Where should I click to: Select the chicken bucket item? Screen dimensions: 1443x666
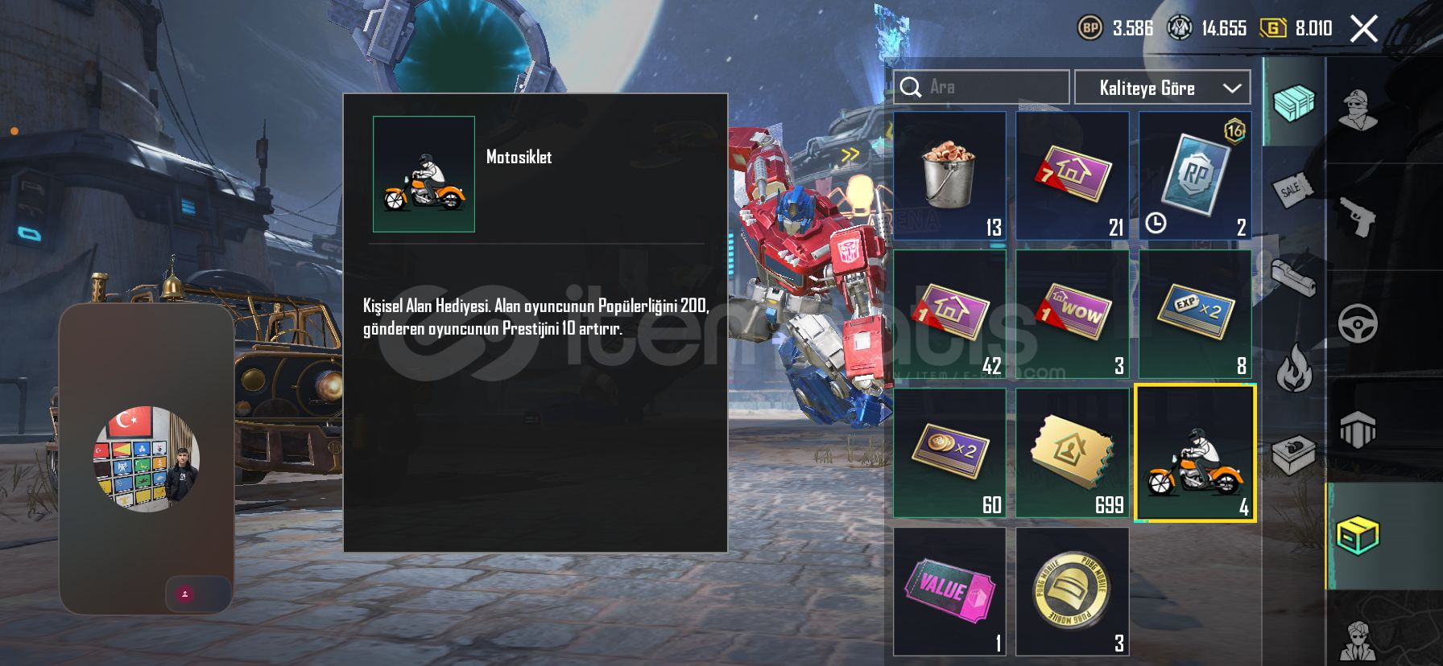pyautogui.click(x=949, y=175)
